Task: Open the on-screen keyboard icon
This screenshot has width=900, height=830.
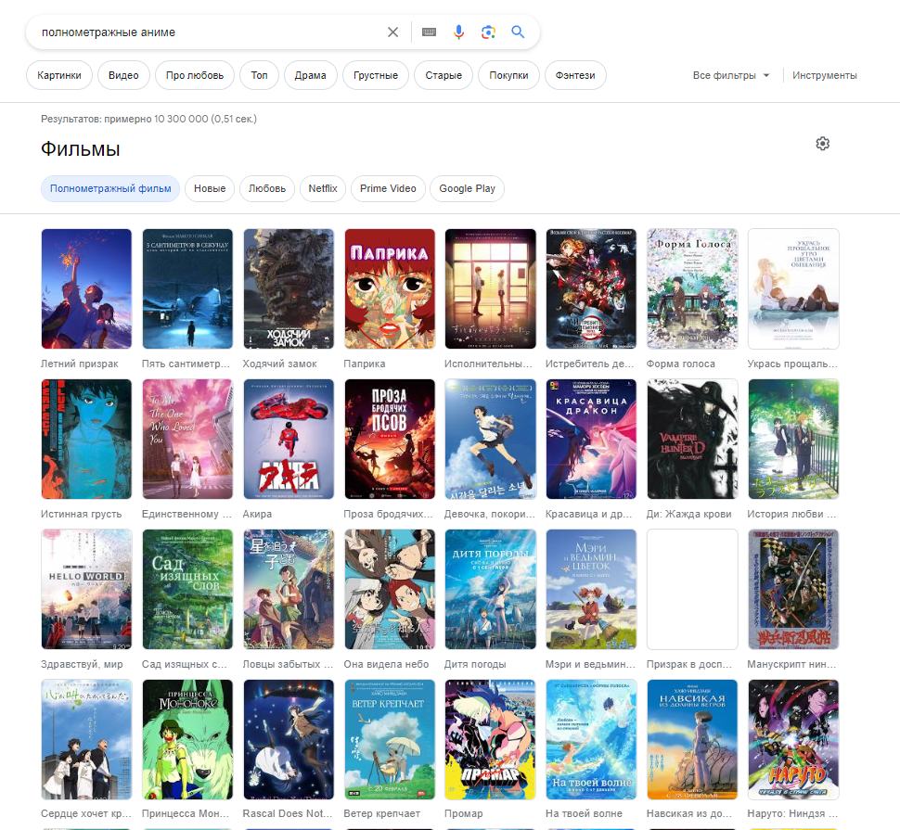Action: click(x=429, y=32)
